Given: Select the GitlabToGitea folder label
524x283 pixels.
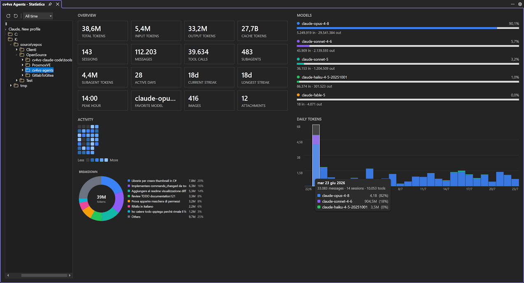Looking at the screenshot, I should click(x=42, y=75).
